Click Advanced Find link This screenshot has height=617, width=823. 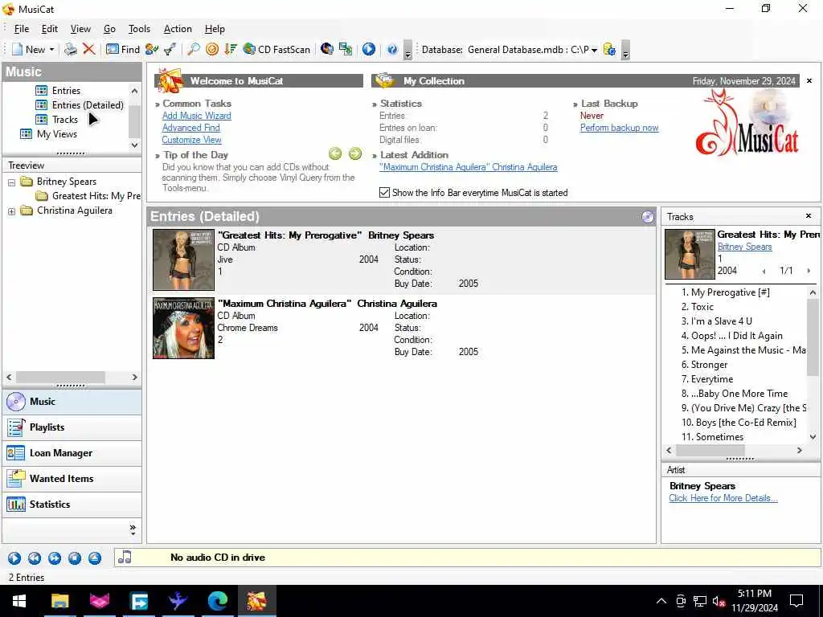pyautogui.click(x=191, y=128)
